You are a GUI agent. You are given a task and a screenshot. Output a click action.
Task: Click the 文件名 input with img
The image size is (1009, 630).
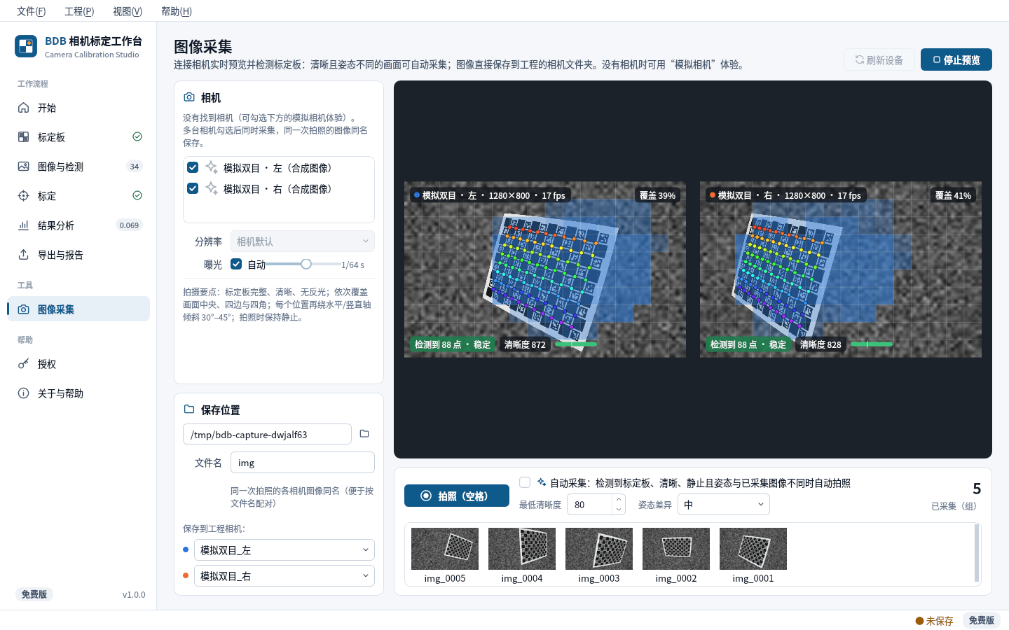(303, 463)
